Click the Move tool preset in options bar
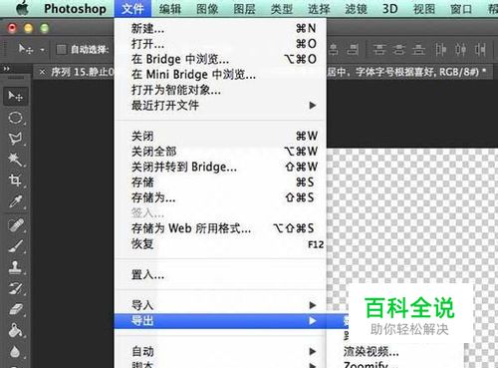This screenshot has width=498, height=368. tap(25, 50)
